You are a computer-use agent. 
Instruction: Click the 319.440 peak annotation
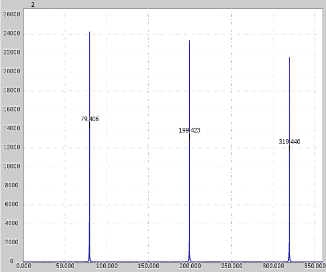289,142
